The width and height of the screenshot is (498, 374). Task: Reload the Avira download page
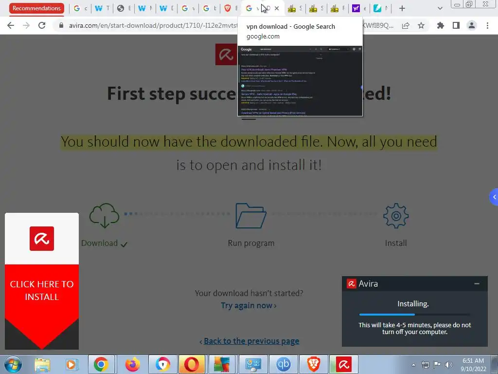point(42,25)
